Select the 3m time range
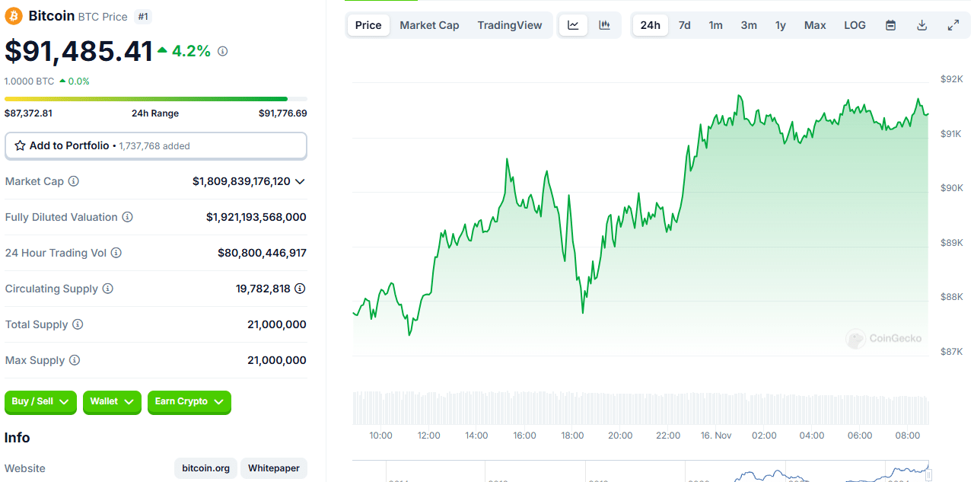974x482 pixels. [749, 25]
